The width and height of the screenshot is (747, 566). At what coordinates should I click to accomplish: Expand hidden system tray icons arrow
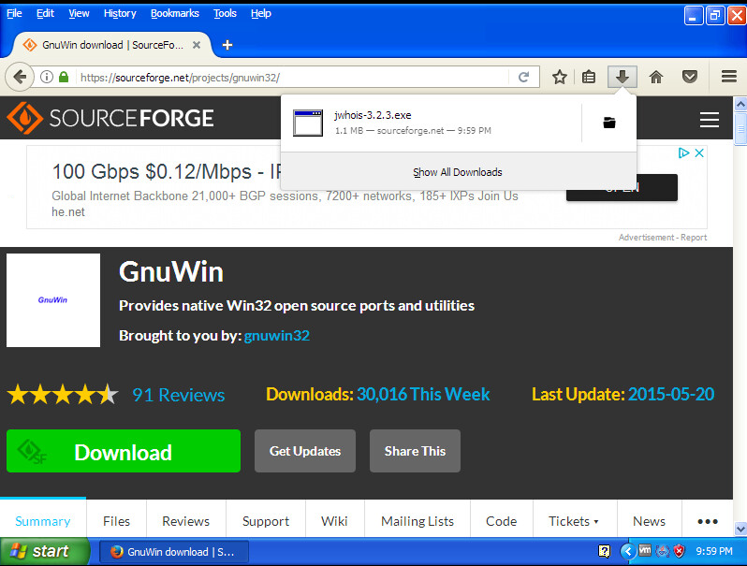pyautogui.click(x=628, y=551)
